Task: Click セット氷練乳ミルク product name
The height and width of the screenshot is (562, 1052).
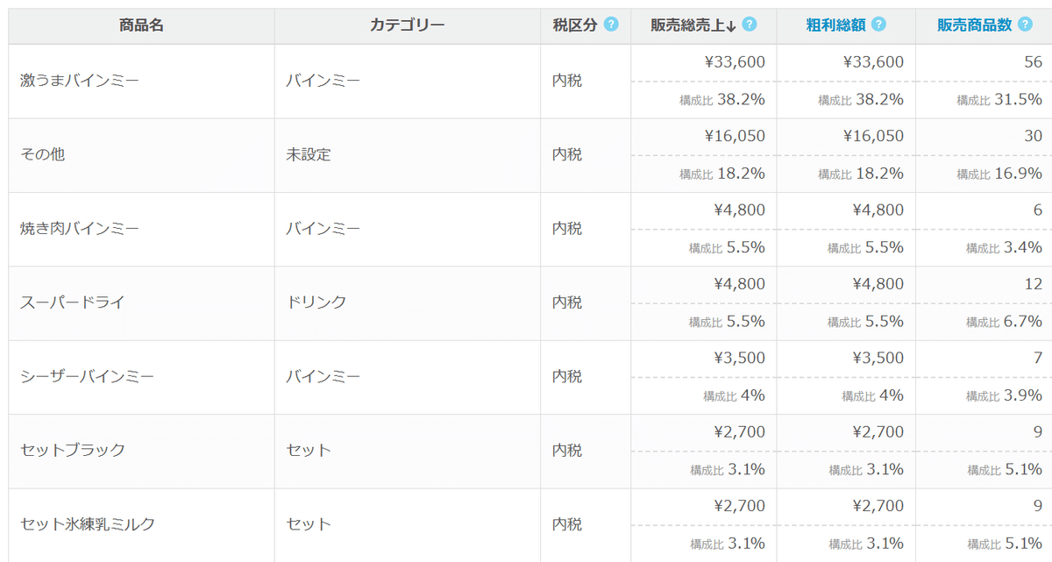Action: 88,524
